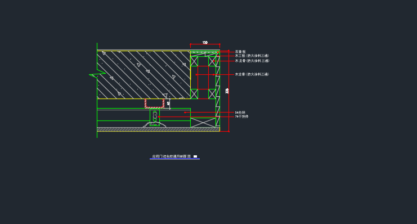Screen dimensions: 417x224
Task: Select the rotated vertical dimension text
Action: (227, 91)
